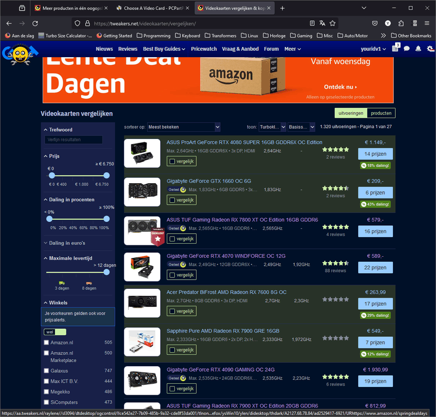The height and width of the screenshot is (417, 436).
Task: Open the list all tabs arrow
Action: (364, 8)
